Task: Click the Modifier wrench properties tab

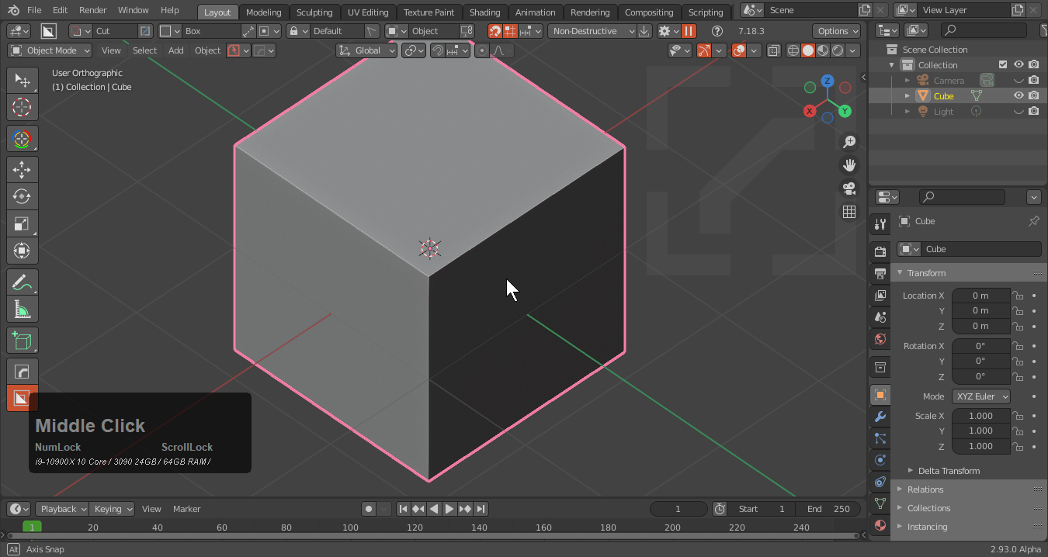Action: 880,417
